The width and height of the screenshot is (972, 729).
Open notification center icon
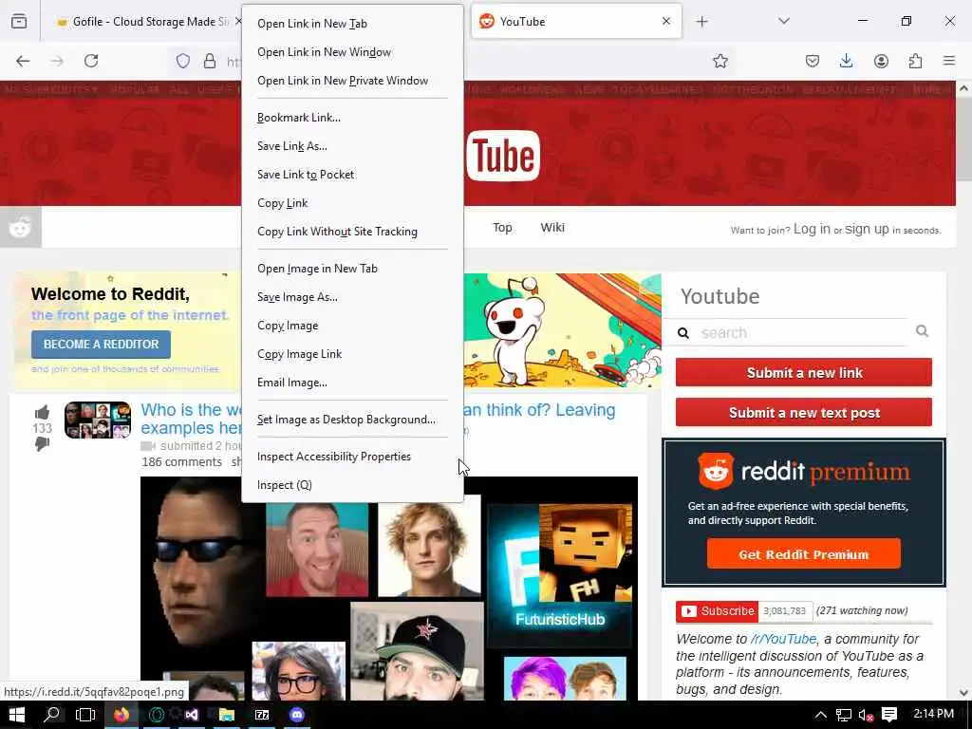coord(889,716)
